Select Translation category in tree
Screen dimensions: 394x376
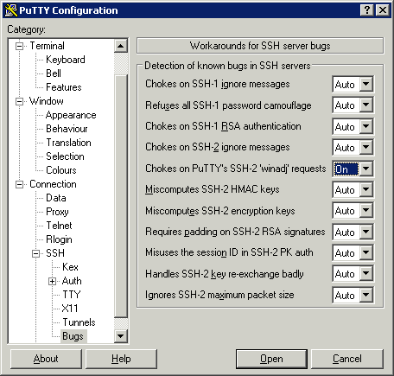(x=68, y=143)
